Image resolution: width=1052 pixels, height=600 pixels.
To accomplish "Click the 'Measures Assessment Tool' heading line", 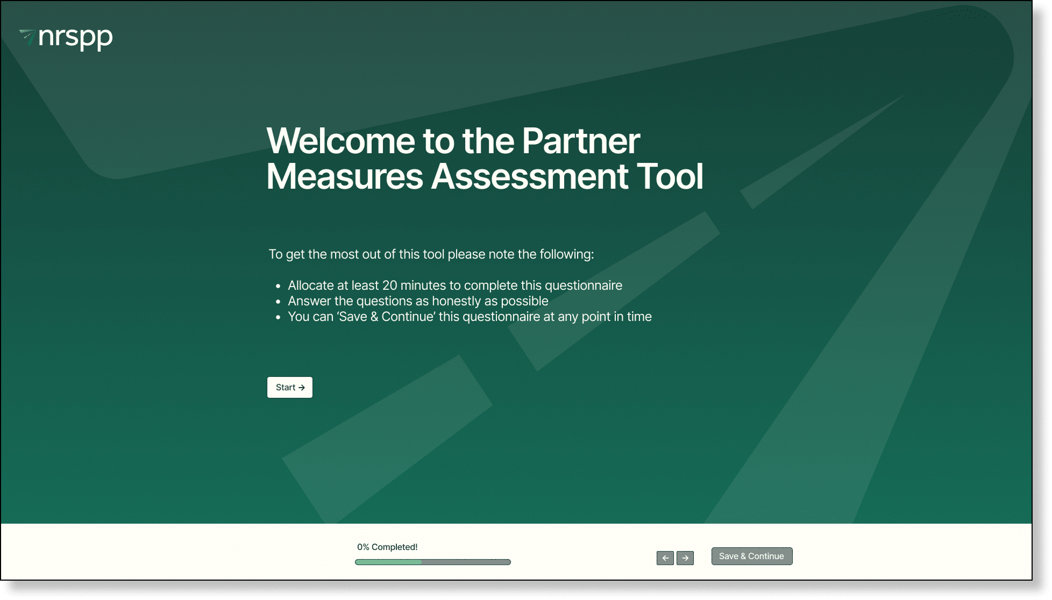I will click(485, 176).
